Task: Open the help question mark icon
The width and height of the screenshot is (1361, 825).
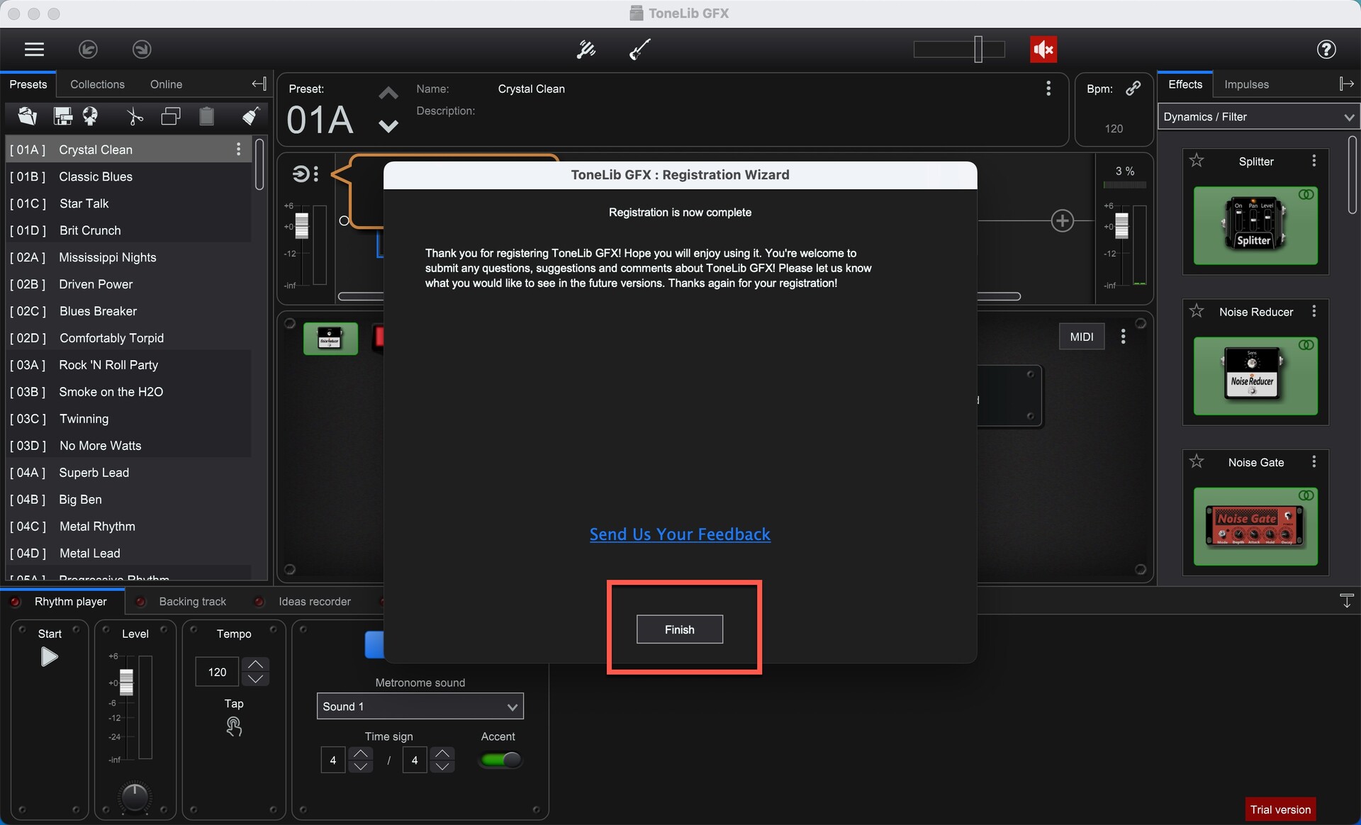Action: point(1326,49)
